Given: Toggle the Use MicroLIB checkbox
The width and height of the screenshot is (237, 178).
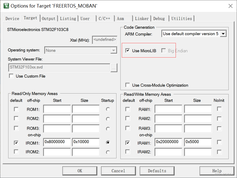Looking at the screenshot, I should [128, 50].
